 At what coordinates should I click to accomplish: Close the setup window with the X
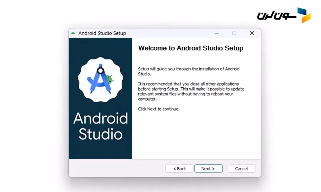tap(252, 33)
